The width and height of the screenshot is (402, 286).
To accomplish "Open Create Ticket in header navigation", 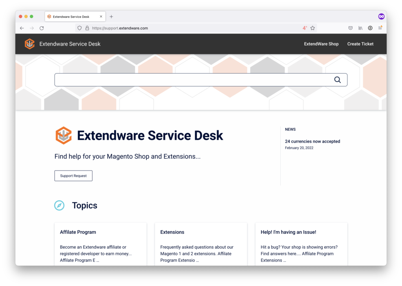I will point(360,44).
